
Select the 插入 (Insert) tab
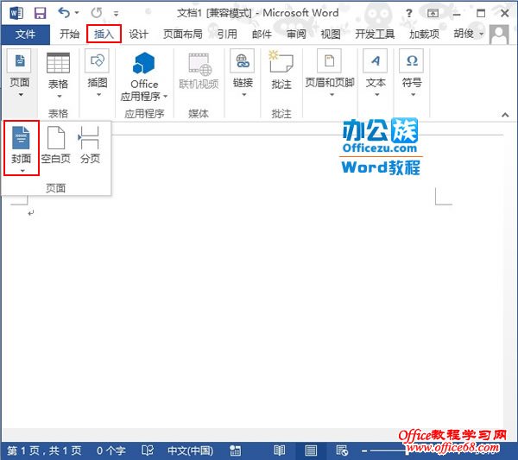104,34
